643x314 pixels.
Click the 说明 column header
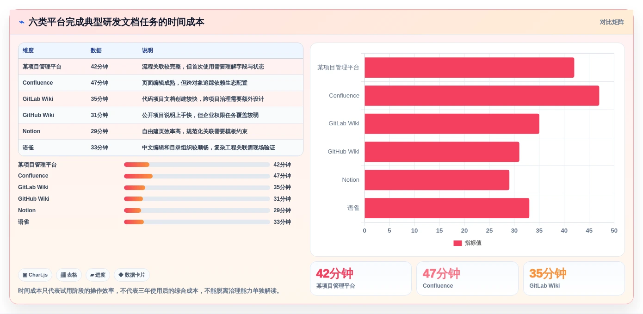pos(148,51)
